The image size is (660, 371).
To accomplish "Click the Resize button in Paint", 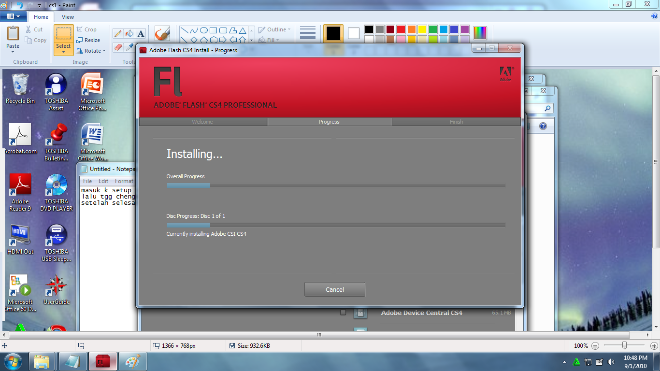I will click(x=89, y=40).
